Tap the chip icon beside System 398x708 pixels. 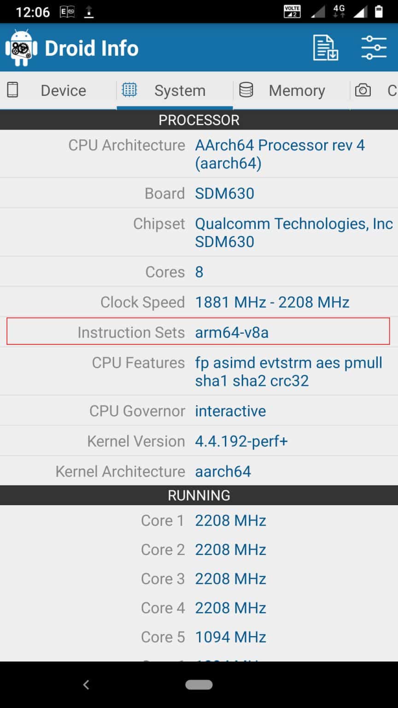(129, 90)
